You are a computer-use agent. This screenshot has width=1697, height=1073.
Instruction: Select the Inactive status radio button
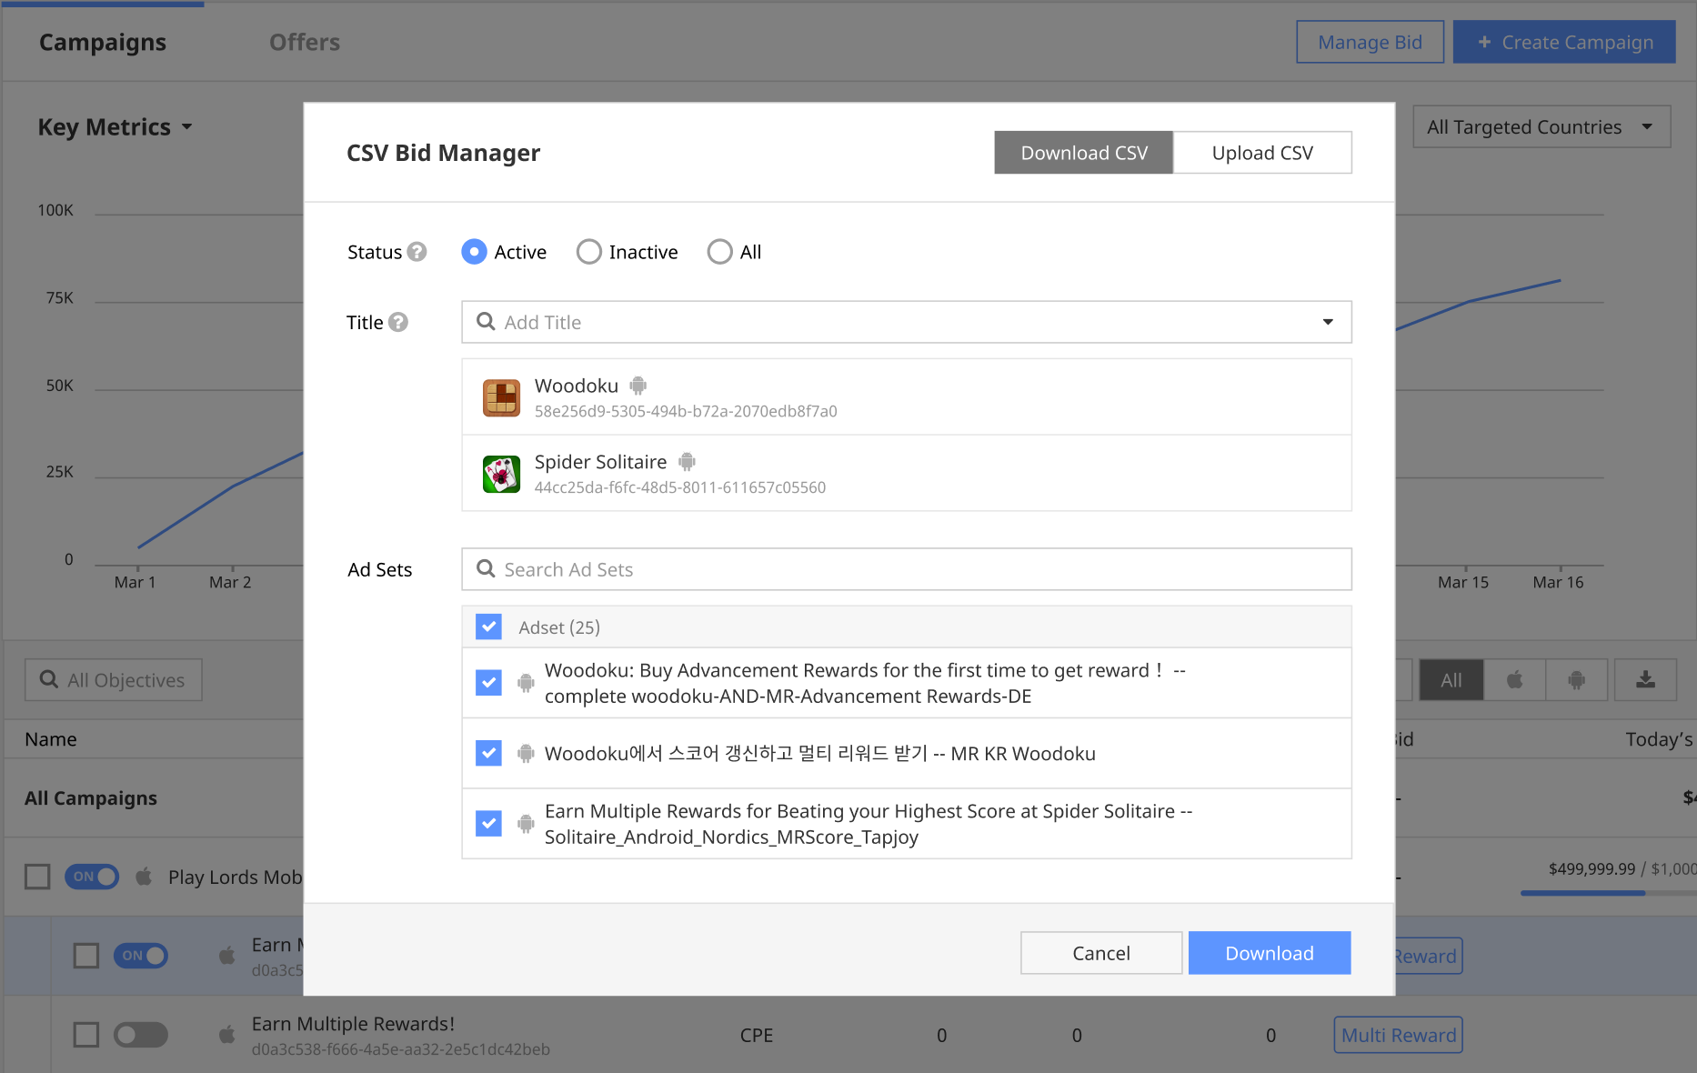[589, 252]
